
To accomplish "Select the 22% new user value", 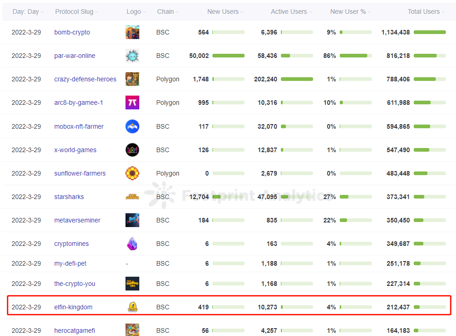I will [330, 220].
